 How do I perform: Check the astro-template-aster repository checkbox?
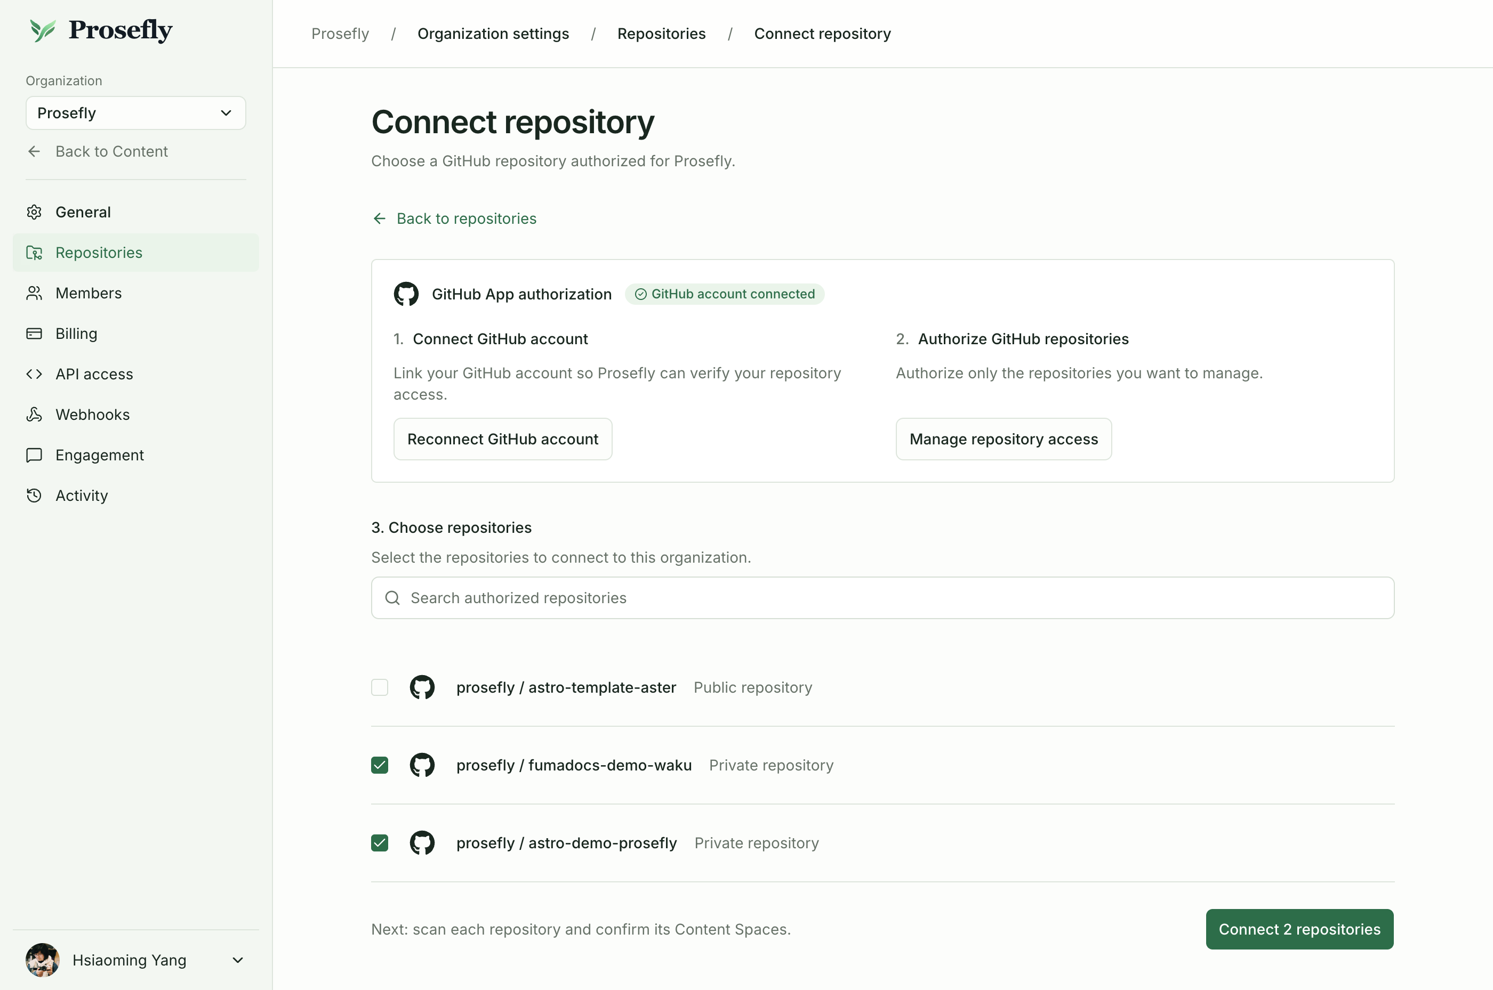pyautogui.click(x=380, y=687)
